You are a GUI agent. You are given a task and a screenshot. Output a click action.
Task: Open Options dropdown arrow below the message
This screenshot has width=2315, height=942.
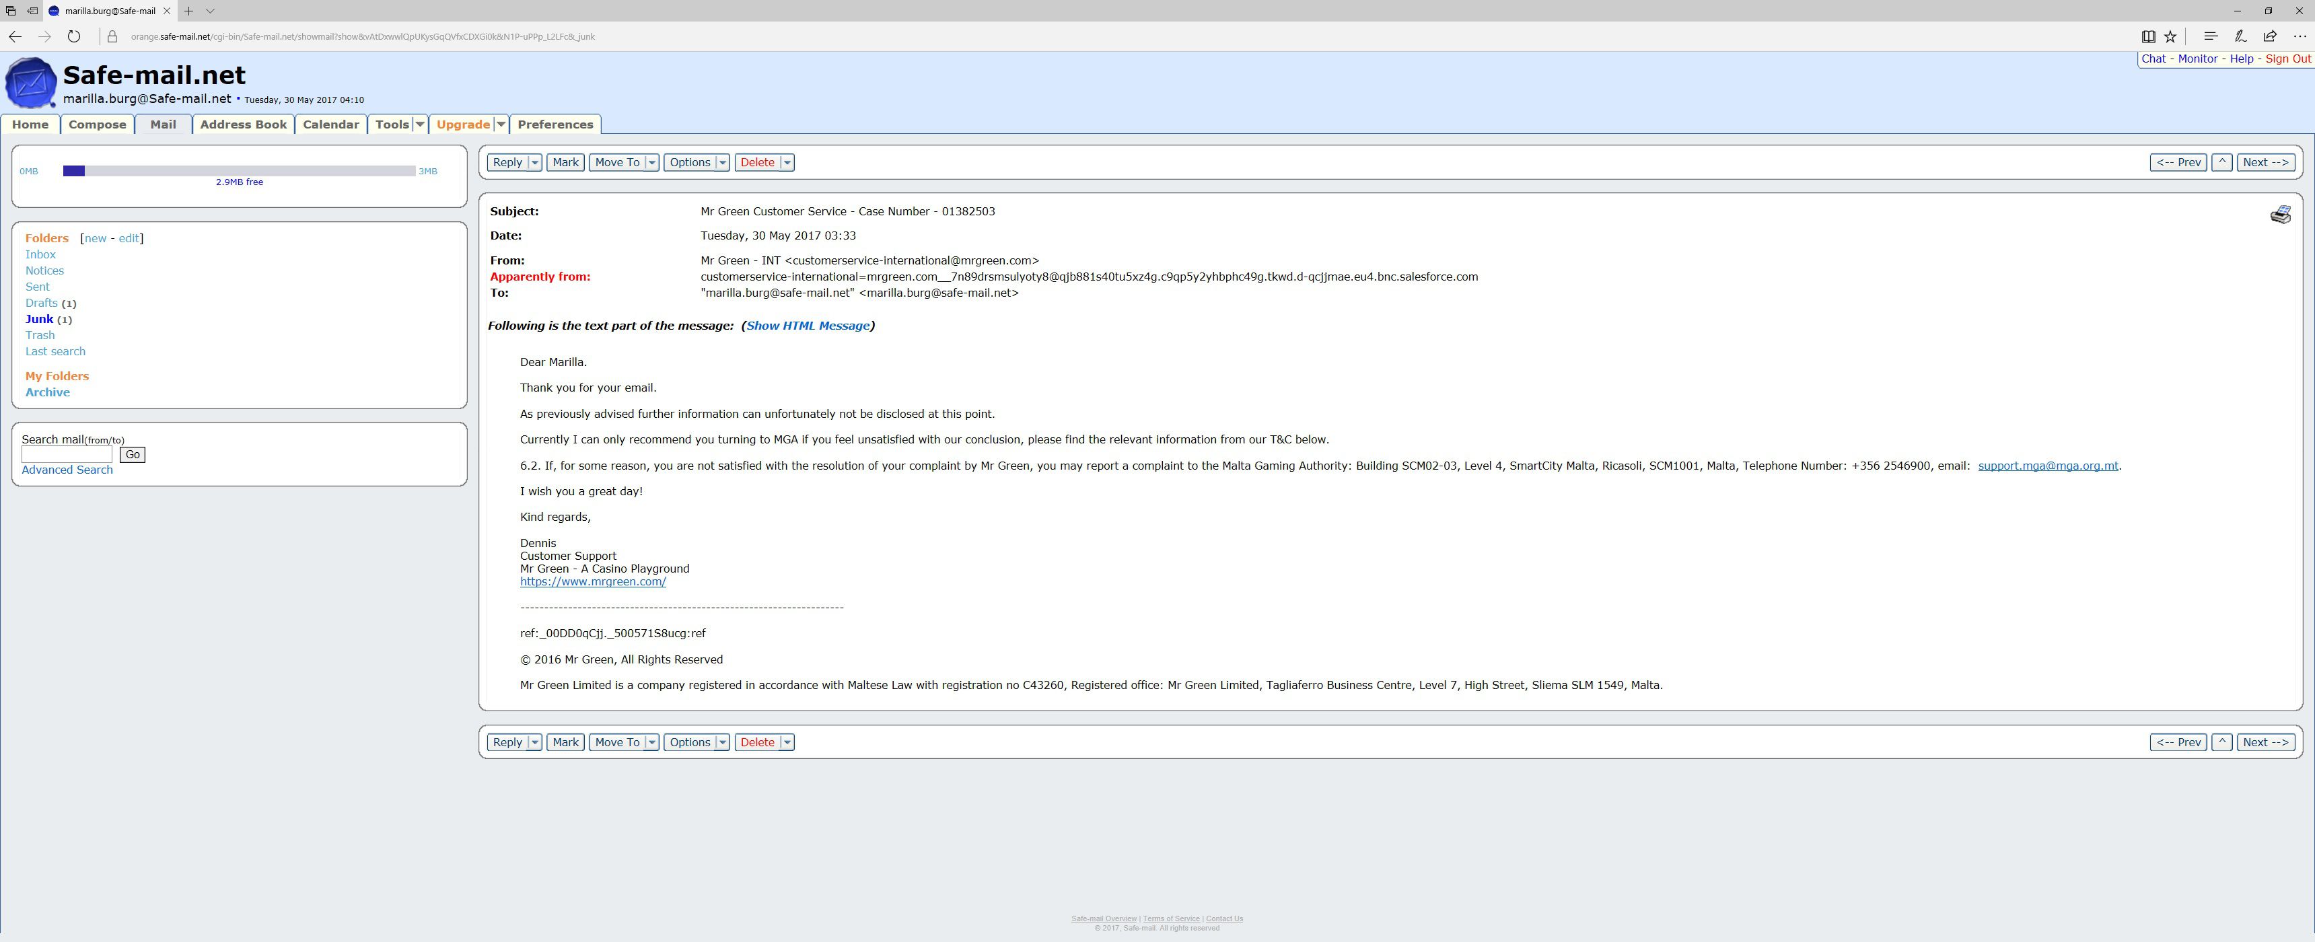click(x=723, y=742)
